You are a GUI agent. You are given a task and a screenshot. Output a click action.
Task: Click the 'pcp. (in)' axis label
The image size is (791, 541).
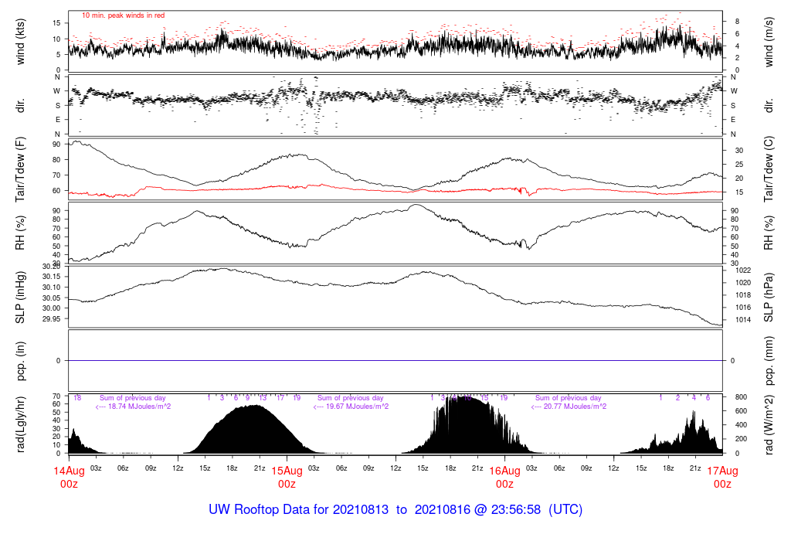click(x=20, y=361)
